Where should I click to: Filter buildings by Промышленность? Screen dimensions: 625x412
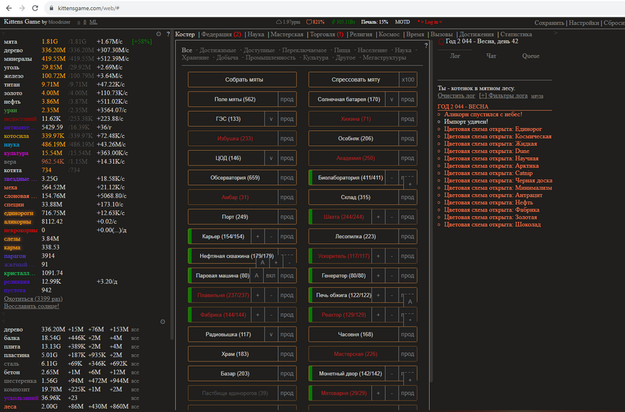point(271,58)
